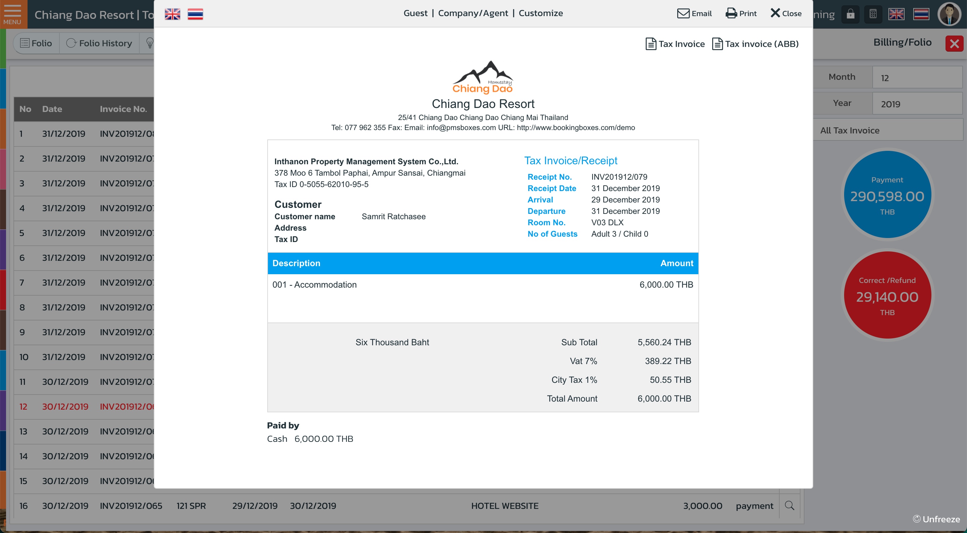Open the Folio tab

36,43
